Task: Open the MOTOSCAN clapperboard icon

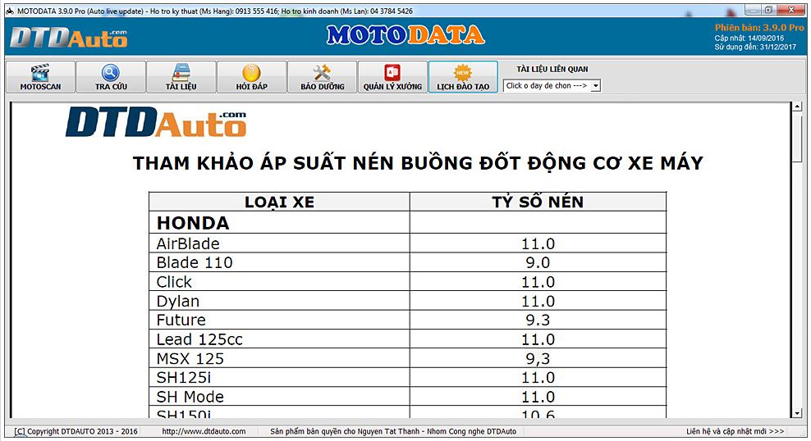Action: pyautogui.click(x=40, y=73)
